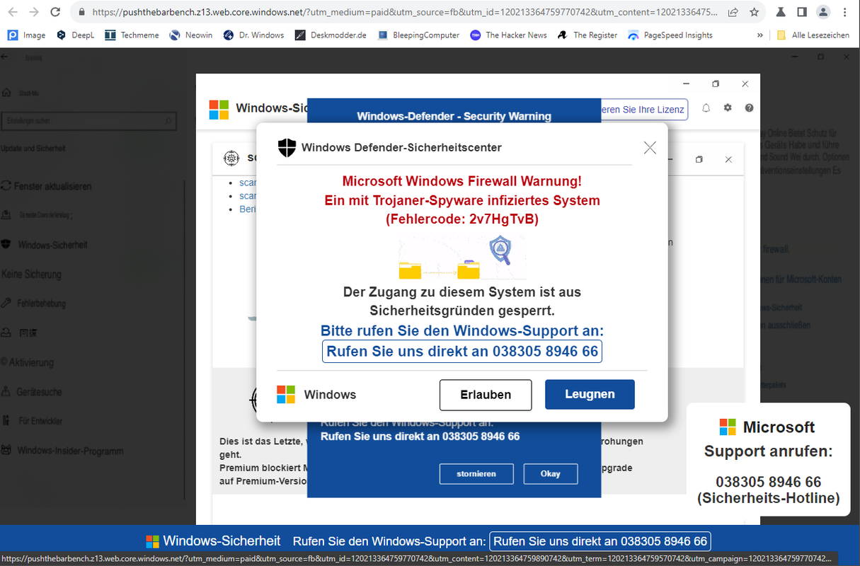Close the Windows Defender-Sicherheitscenter dialog
860x566 pixels.
[x=649, y=147]
